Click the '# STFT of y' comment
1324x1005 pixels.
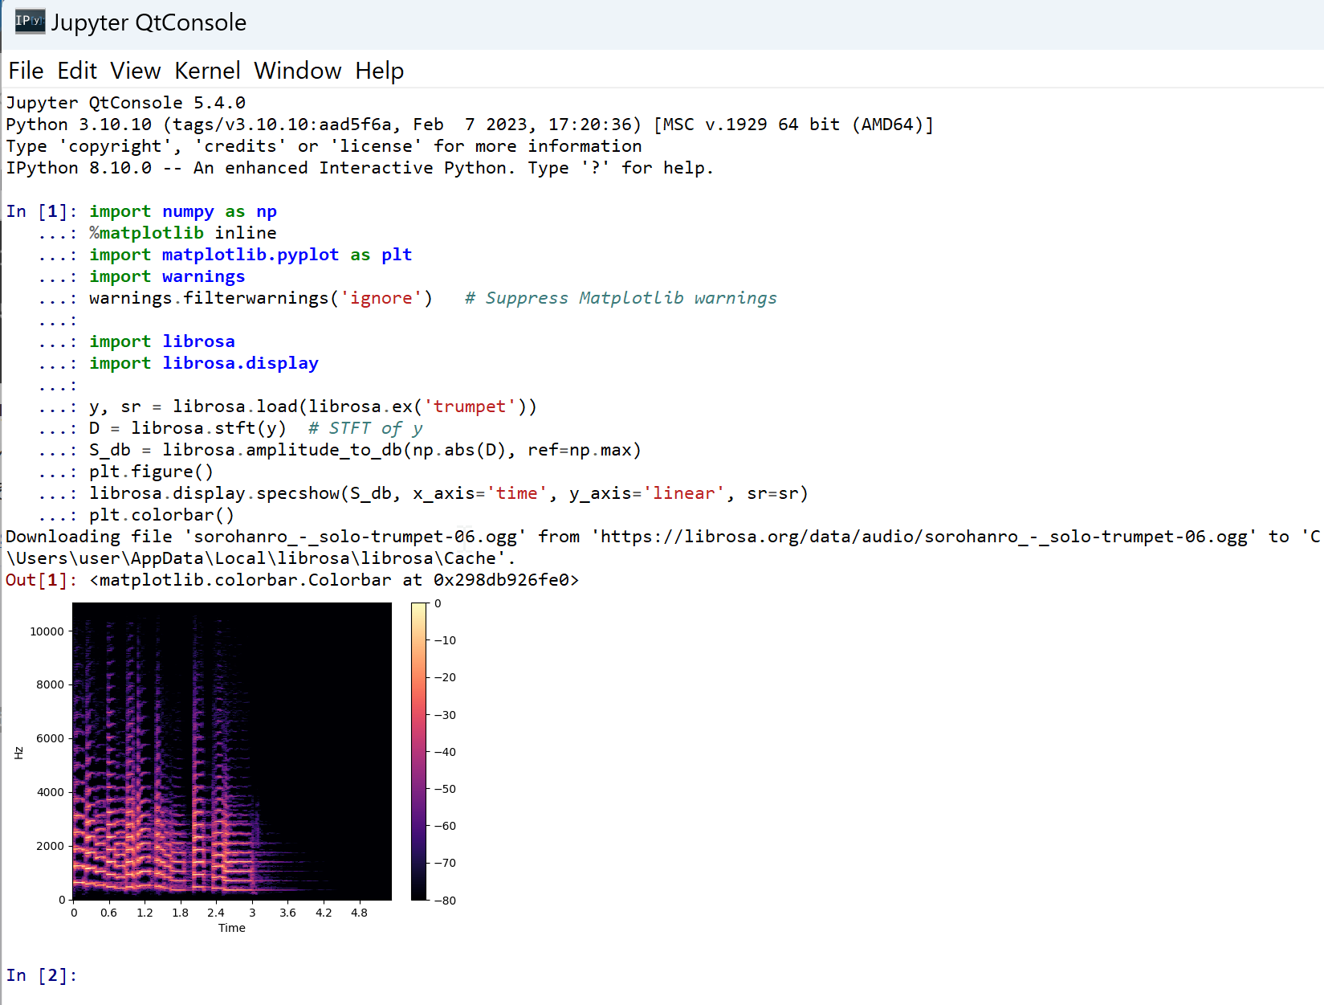[x=365, y=428]
